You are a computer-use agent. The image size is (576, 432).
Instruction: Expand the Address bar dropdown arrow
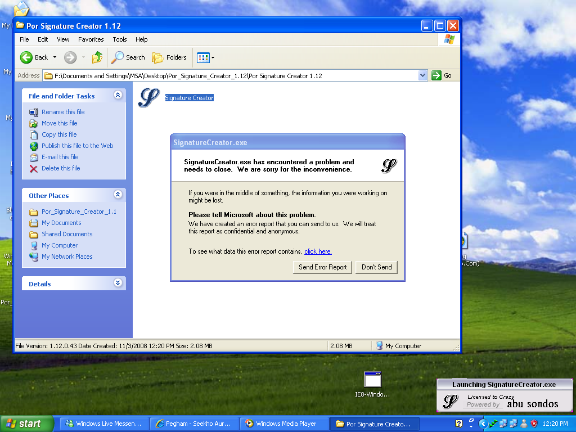[x=422, y=76]
